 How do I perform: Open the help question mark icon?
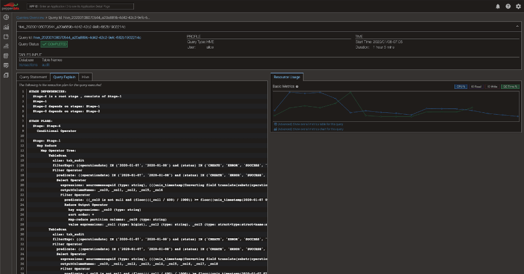pyautogui.click(x=508, y=6)
